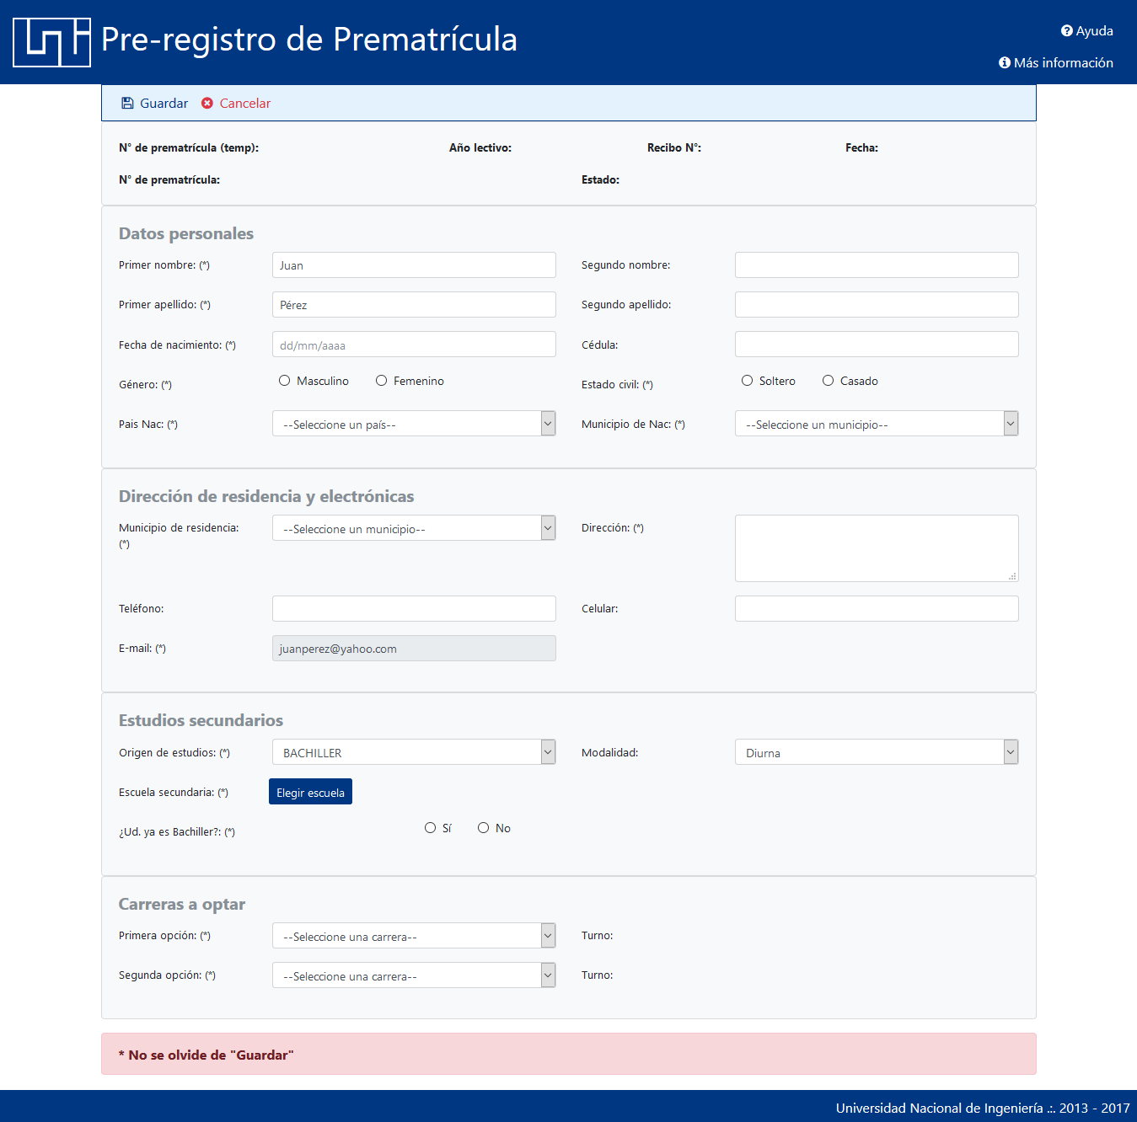Viewport: 1137px width, 1122px height.
Task: Select Sí for Bachiller question
Action: [x=431, y=828]
